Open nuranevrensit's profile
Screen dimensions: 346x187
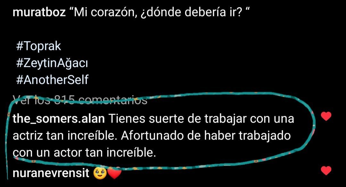[51, 173]
